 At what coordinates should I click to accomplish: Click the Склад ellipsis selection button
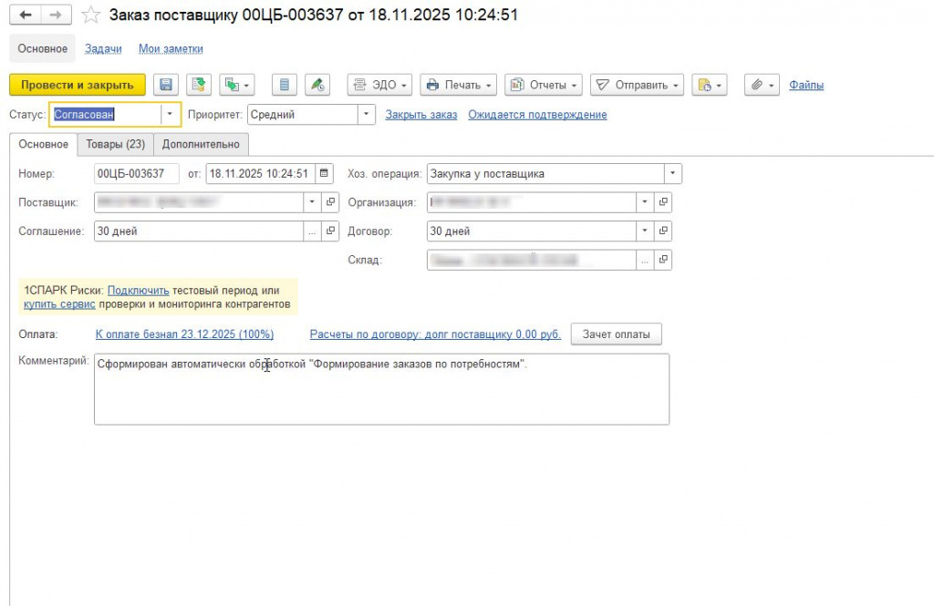(645, 260)
